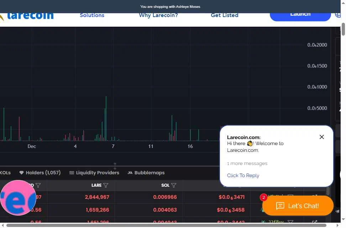Click the pink circular floating badge
This screenshot has height=228, width=346.
click(x=18, y=198)
